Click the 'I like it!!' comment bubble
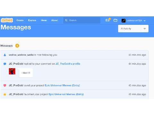The height and width of the screenshot is (115, 154). [x=26, y=73]
